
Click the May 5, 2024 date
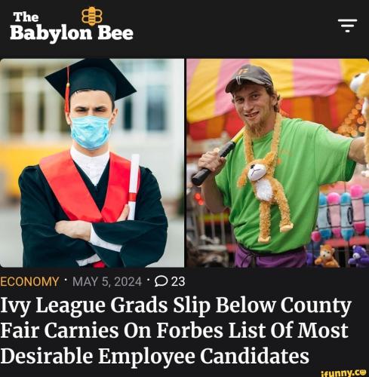point(107,281)
